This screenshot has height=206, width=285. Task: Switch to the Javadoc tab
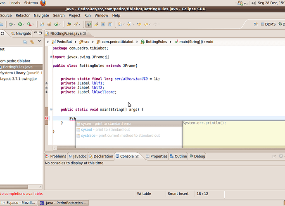pos(78,156)
